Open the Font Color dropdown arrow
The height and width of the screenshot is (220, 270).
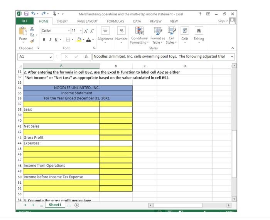(x=93, y=40)
